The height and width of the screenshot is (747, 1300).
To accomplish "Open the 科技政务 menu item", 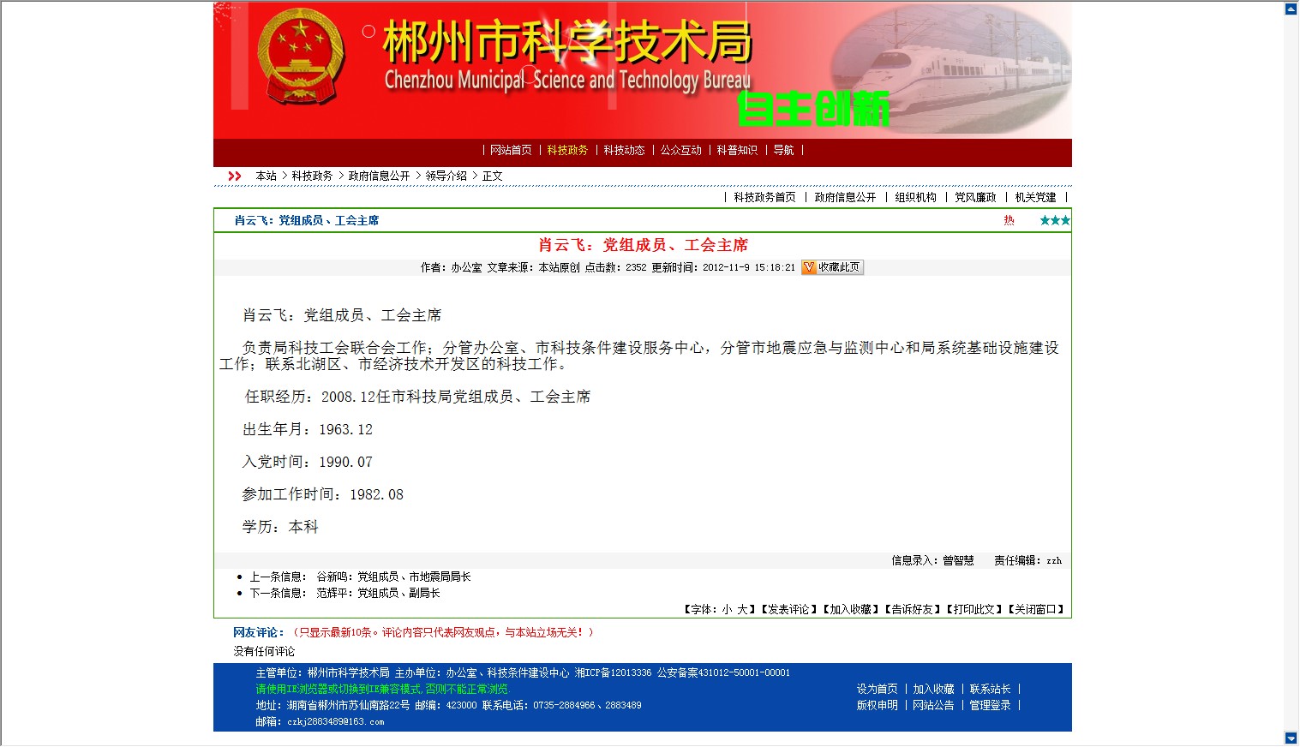I will coord(567,150).
